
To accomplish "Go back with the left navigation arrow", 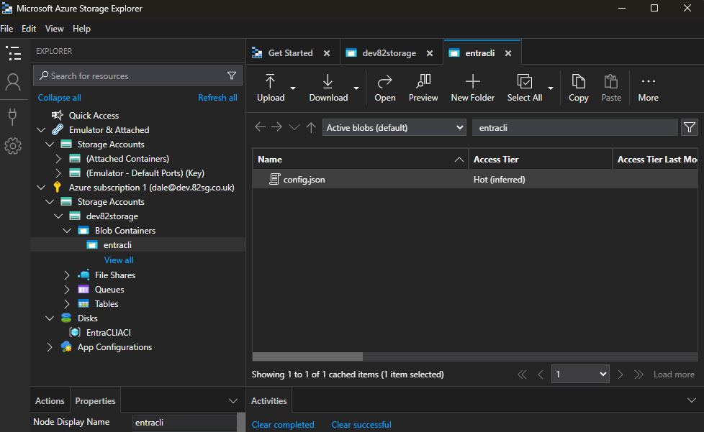I will tap(260, 127).
